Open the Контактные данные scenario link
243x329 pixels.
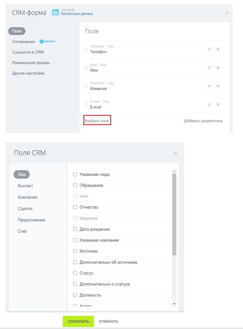tap(77, 13)
